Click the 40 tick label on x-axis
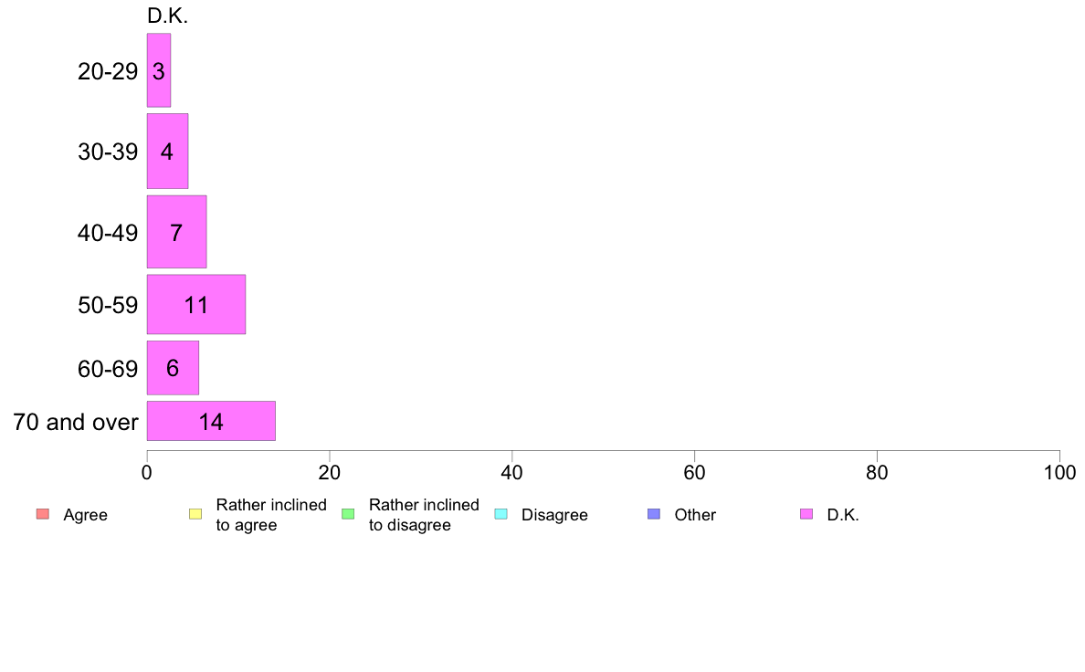The height and width of the screenshot is (672, 1085). point(512,473)
